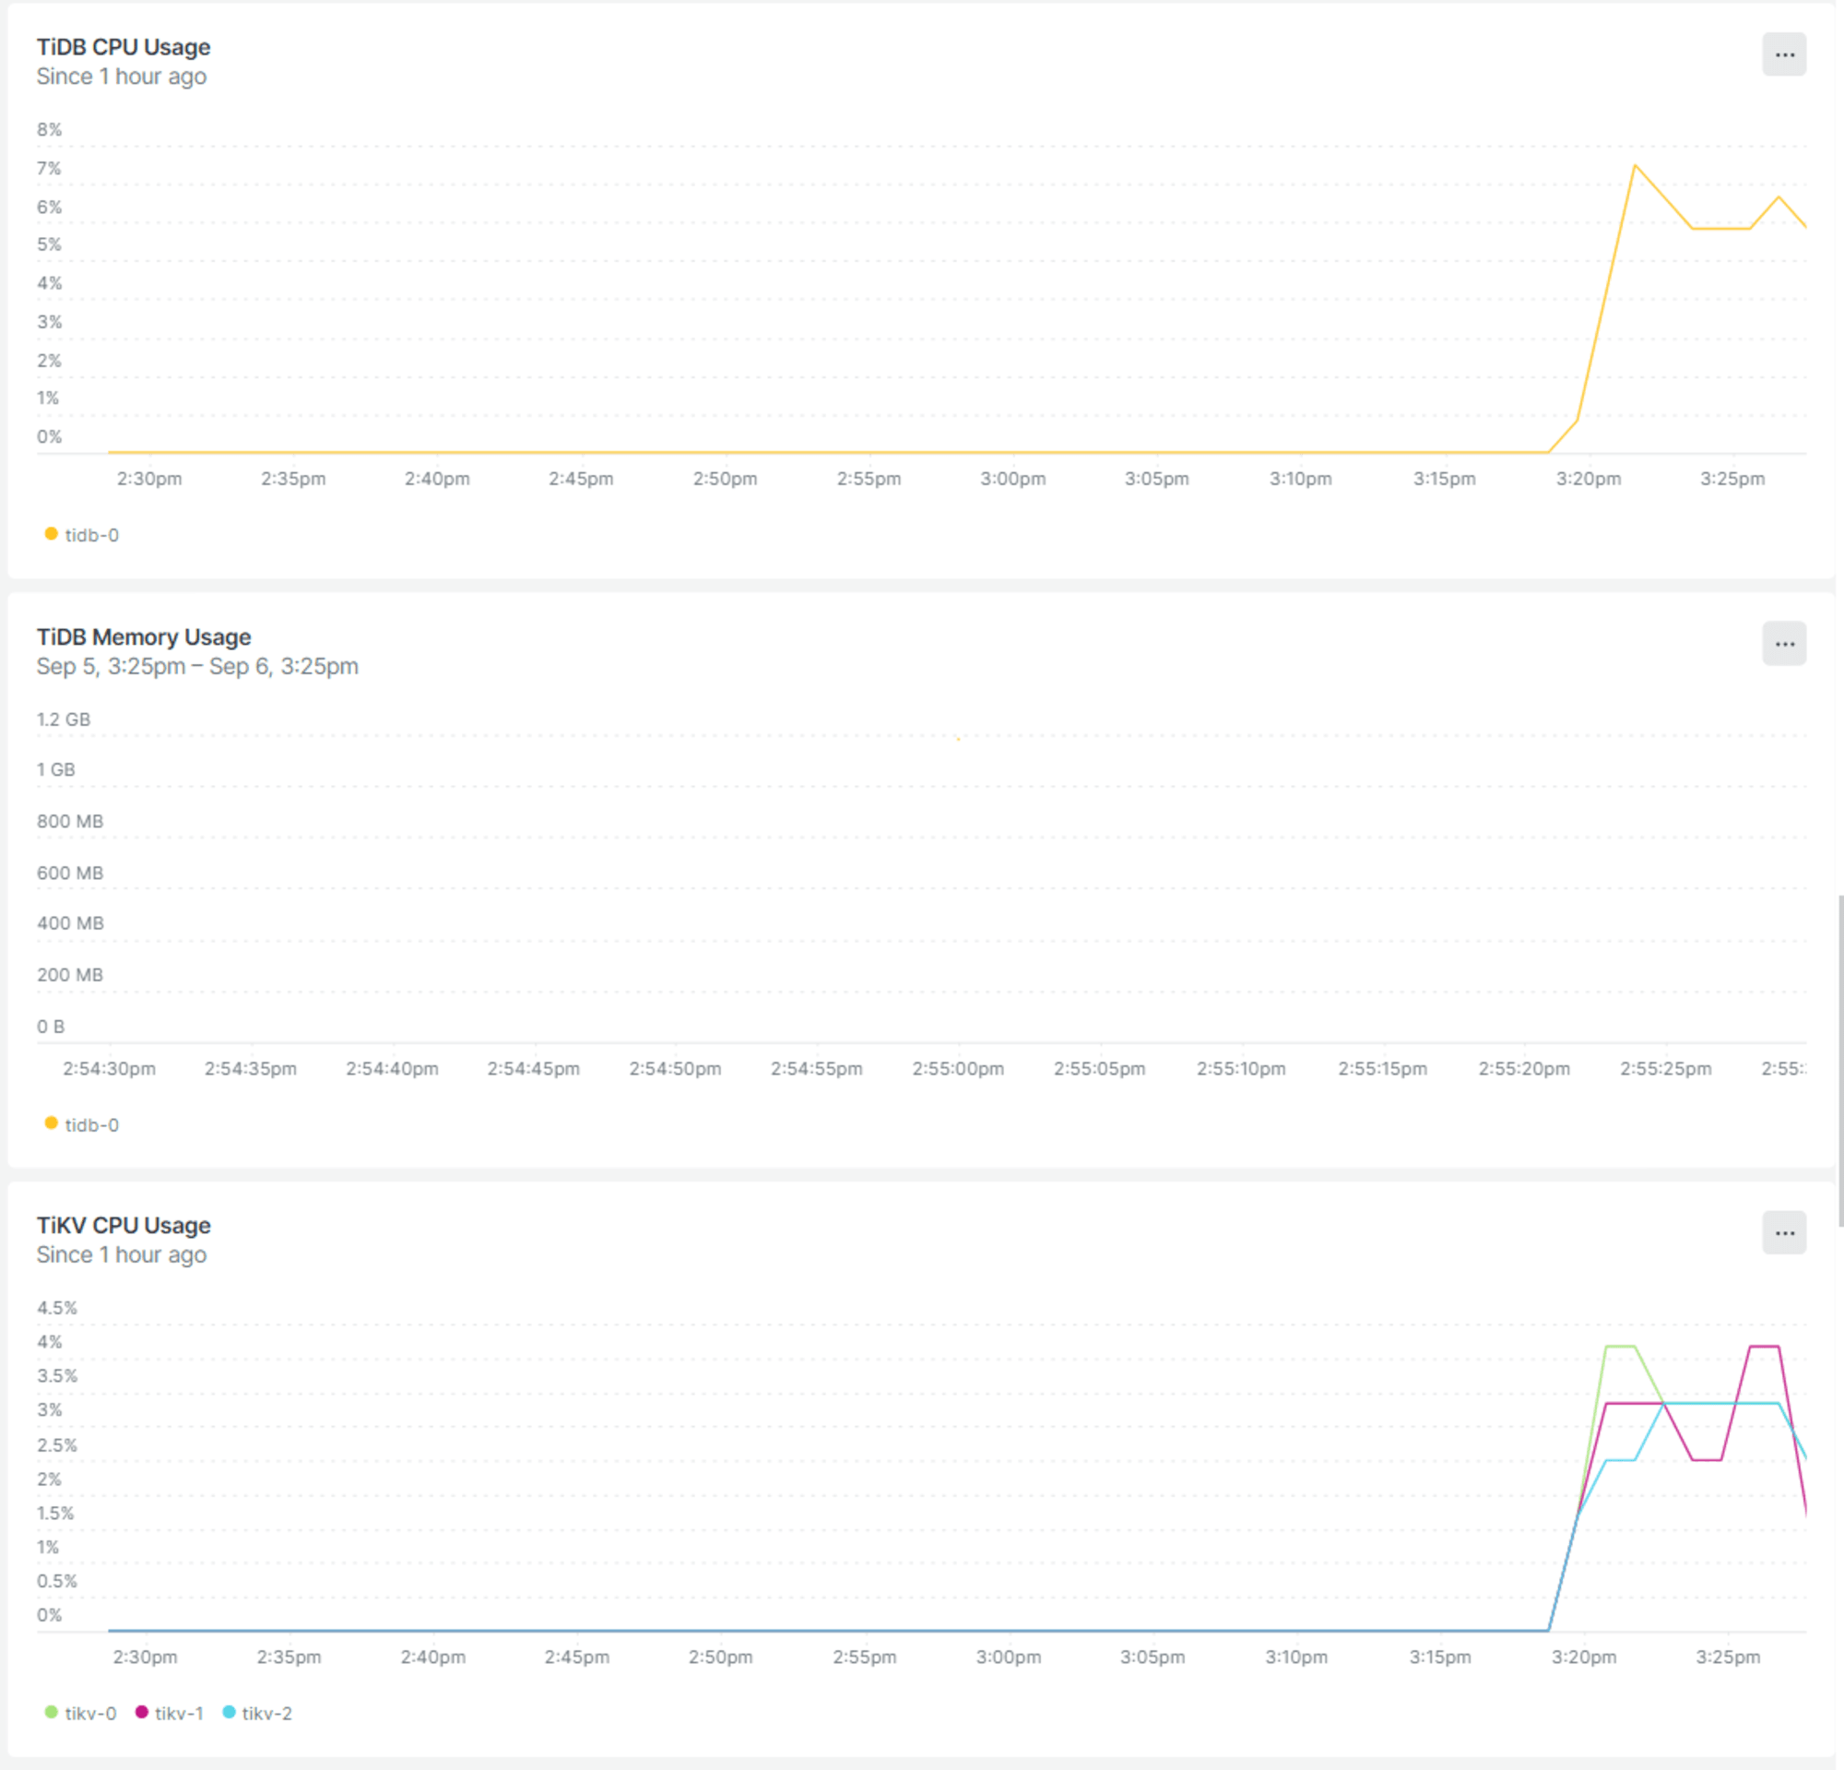The image size is (1844, 1770).
Task: Toggle tidb-0 legend in TiDB CPU Usage
Action: pos(82,534)
